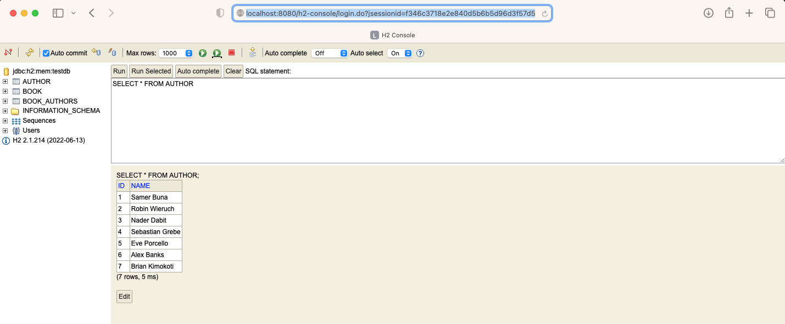
Task: Click the AUTHOR table icon
Action: [x=16, y=82]
